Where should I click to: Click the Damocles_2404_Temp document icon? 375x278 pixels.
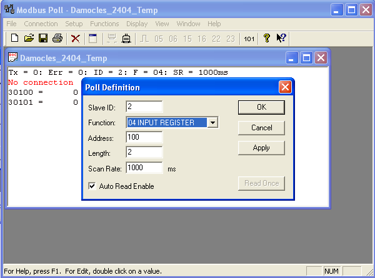[12, 57]
